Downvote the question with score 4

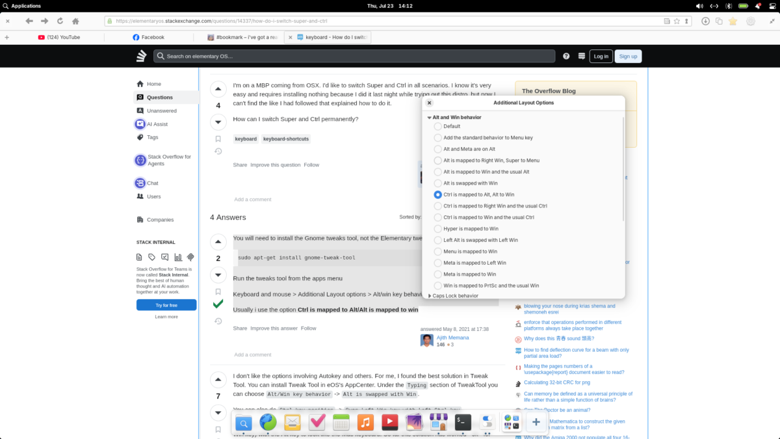coord(218,122)
